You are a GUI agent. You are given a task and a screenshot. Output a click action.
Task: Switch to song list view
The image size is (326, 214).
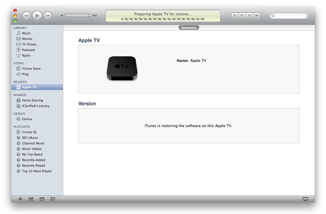(x=235, y=16)
